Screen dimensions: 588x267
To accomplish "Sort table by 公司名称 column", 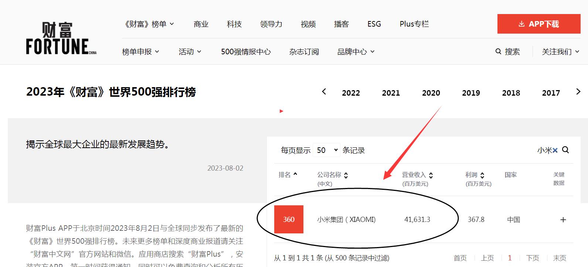I will (x=333, y=175).
